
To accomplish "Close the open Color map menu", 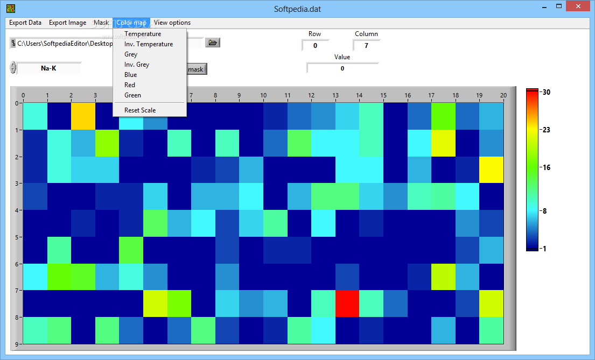I will click(131, 23).
